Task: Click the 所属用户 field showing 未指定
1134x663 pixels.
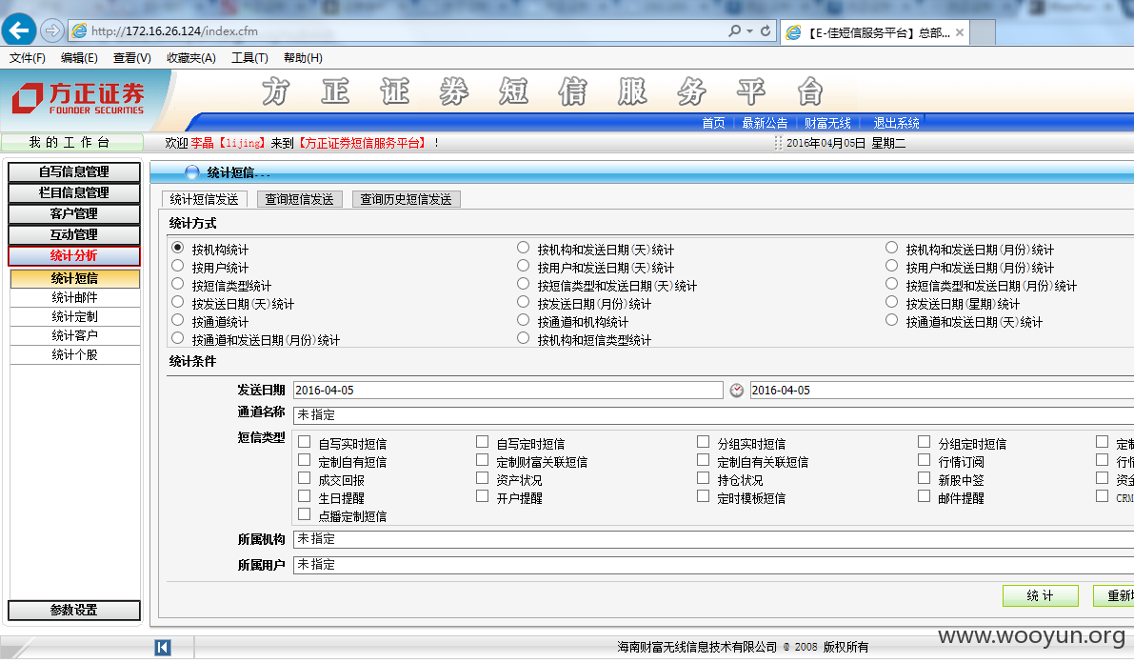Action: click(x=713, y=565)
